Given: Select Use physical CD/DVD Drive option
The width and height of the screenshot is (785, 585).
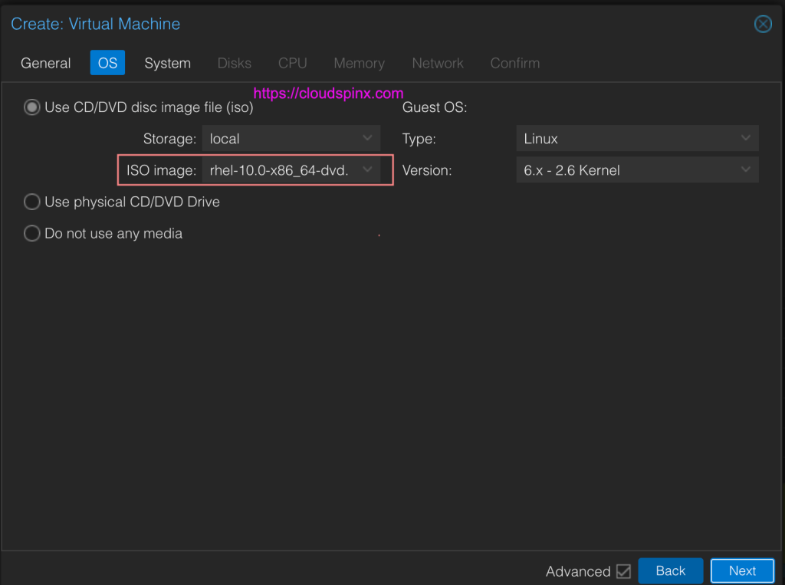Looking at the screenshot, I should click(x=31, y=202).
